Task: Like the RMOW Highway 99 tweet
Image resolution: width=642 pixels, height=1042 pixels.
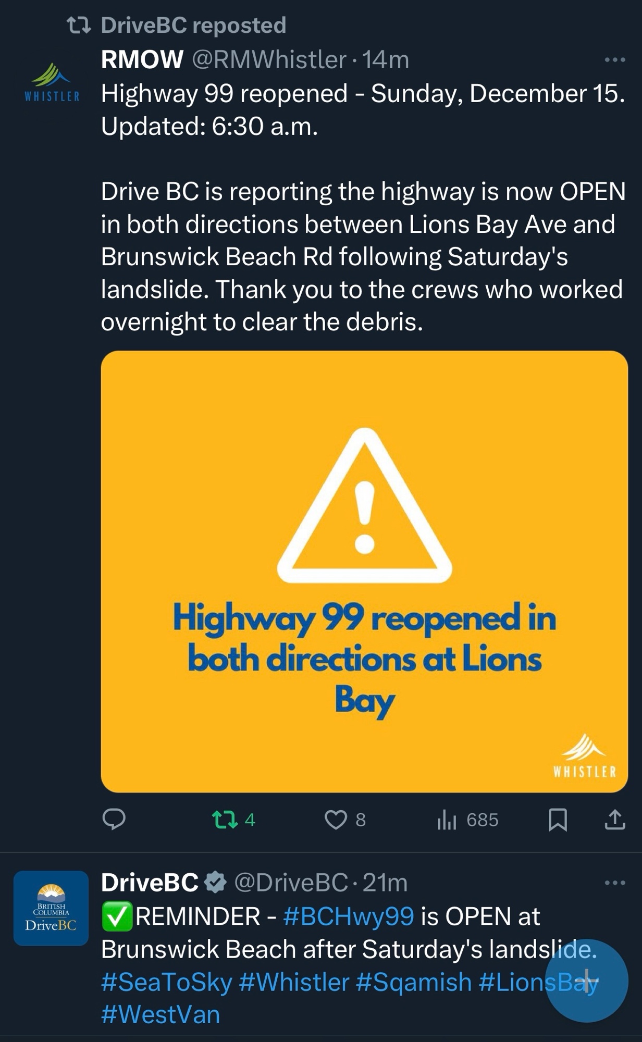Action: pyautogui.click(x=336, y=820)
